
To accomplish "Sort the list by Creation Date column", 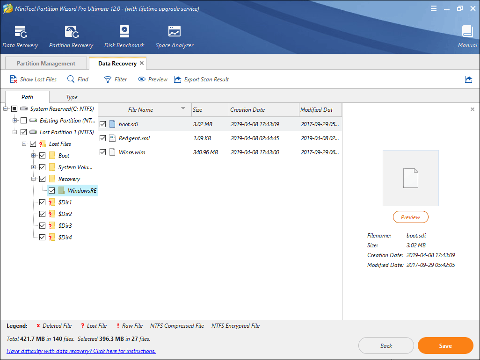I will pyautogui.click(x=247, y=110).
